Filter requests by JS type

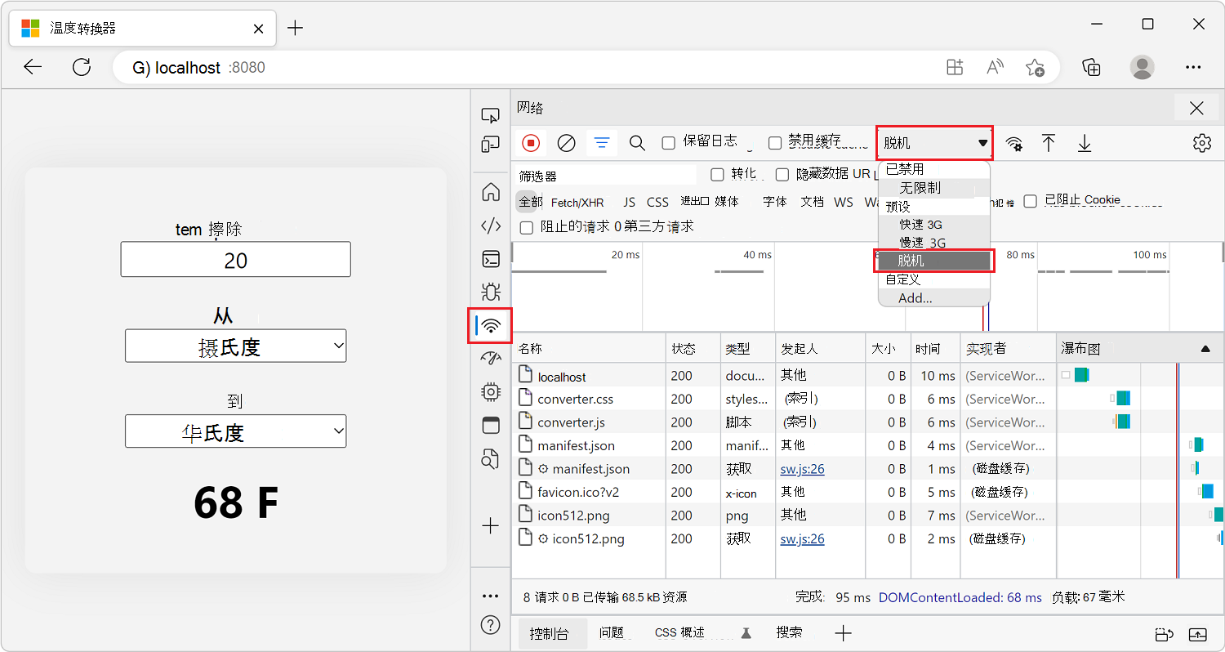click(629, 202)
